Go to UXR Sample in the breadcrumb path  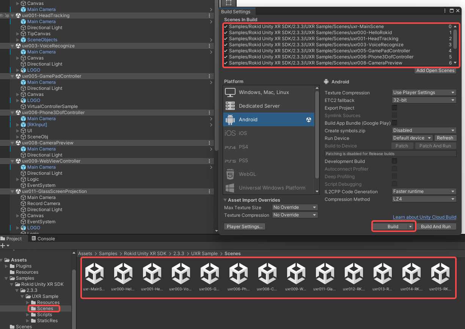[204, 254]
